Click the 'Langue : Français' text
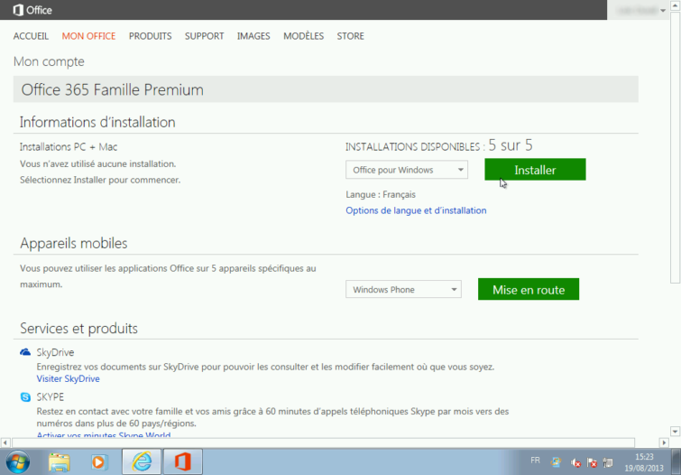 coord(381,194)
